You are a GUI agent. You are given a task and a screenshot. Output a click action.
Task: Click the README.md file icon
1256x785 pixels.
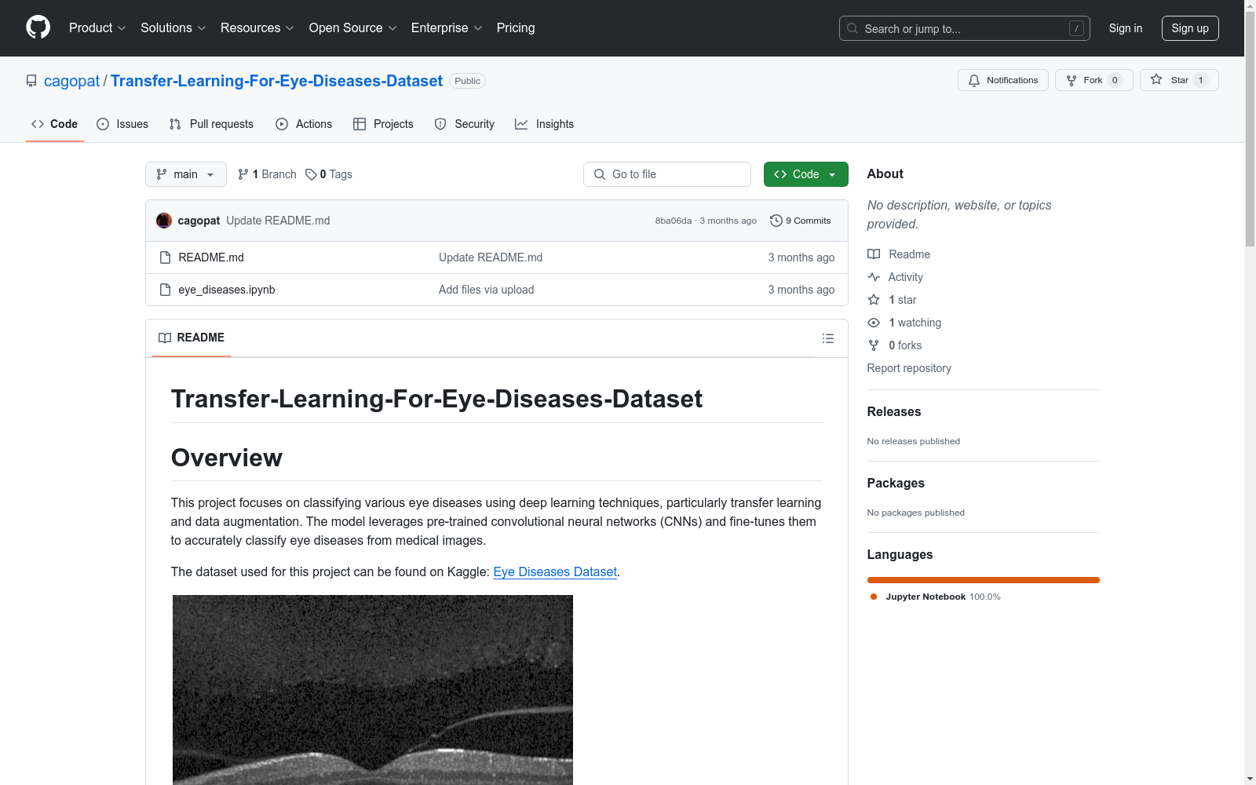(x=166, y=257)
